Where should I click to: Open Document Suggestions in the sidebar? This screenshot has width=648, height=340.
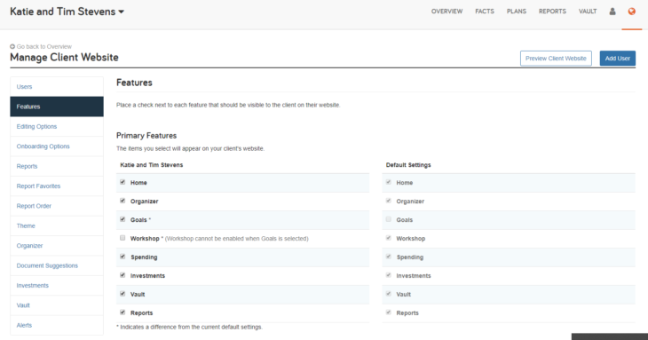point(57,265)
